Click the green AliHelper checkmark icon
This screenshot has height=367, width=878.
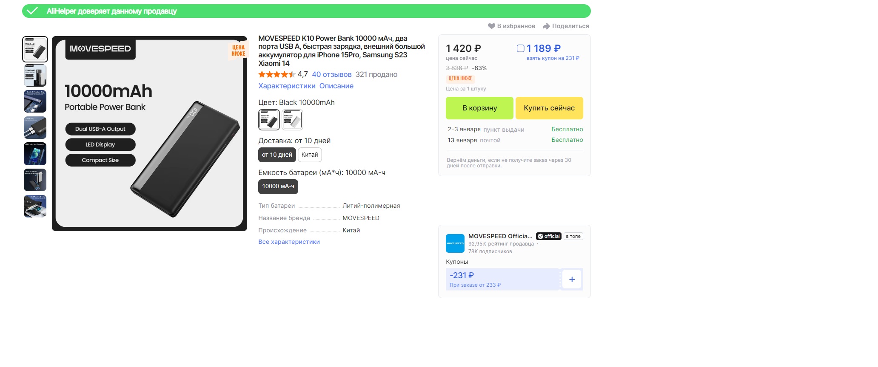tap(32, 11)
